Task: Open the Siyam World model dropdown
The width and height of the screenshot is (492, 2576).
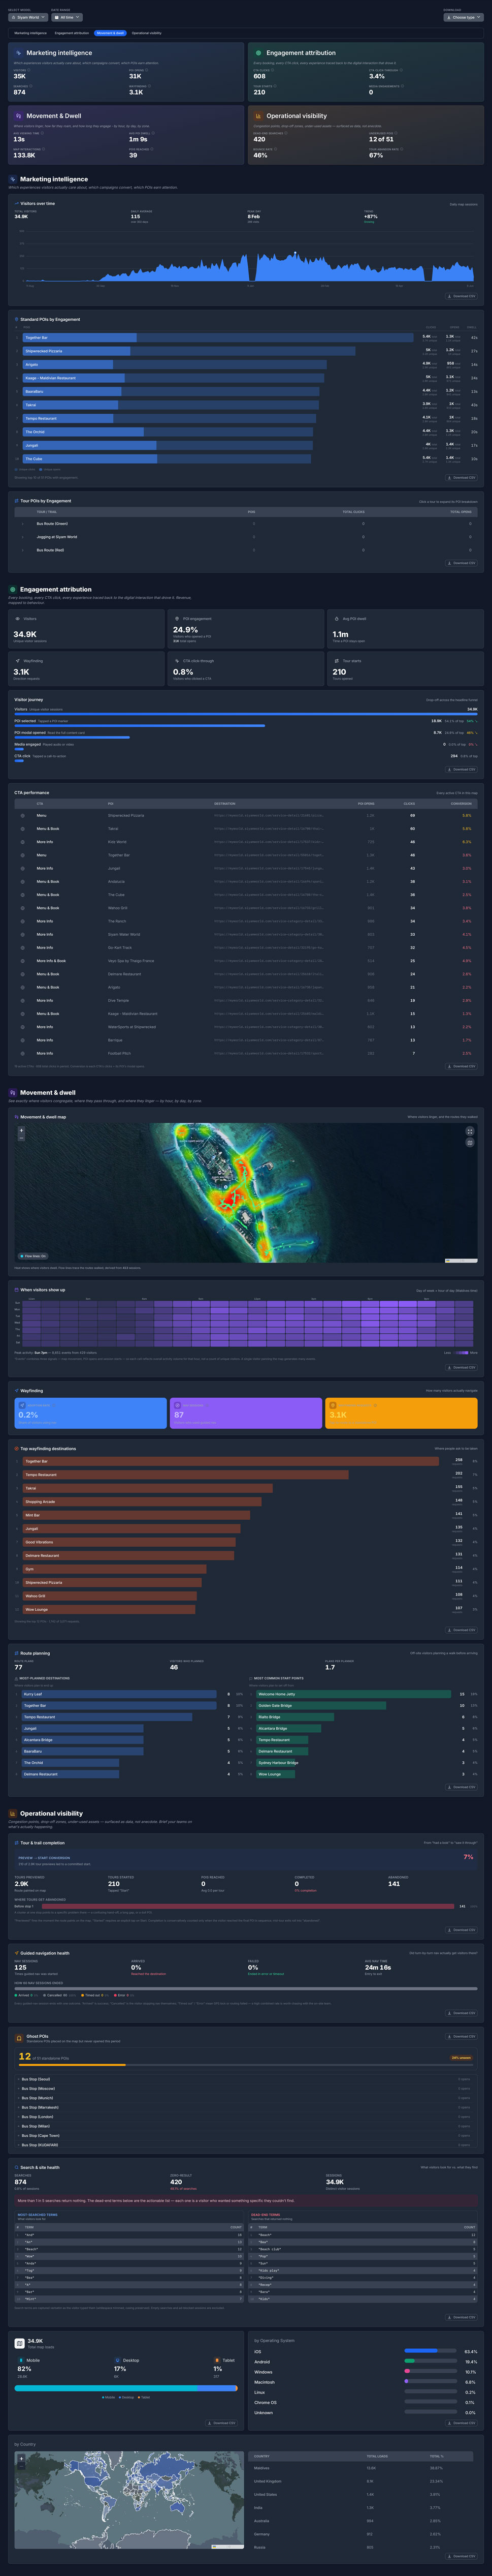Action: (x=27, y=17)
